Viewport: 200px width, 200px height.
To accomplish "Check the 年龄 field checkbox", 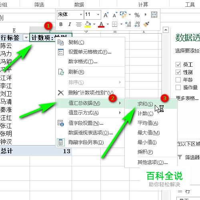I will (x=178, y=80).
